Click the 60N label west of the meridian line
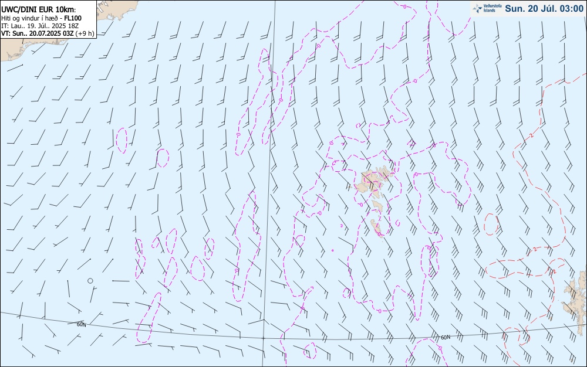This screenshot has width=587, height=367. click(81, 324)
